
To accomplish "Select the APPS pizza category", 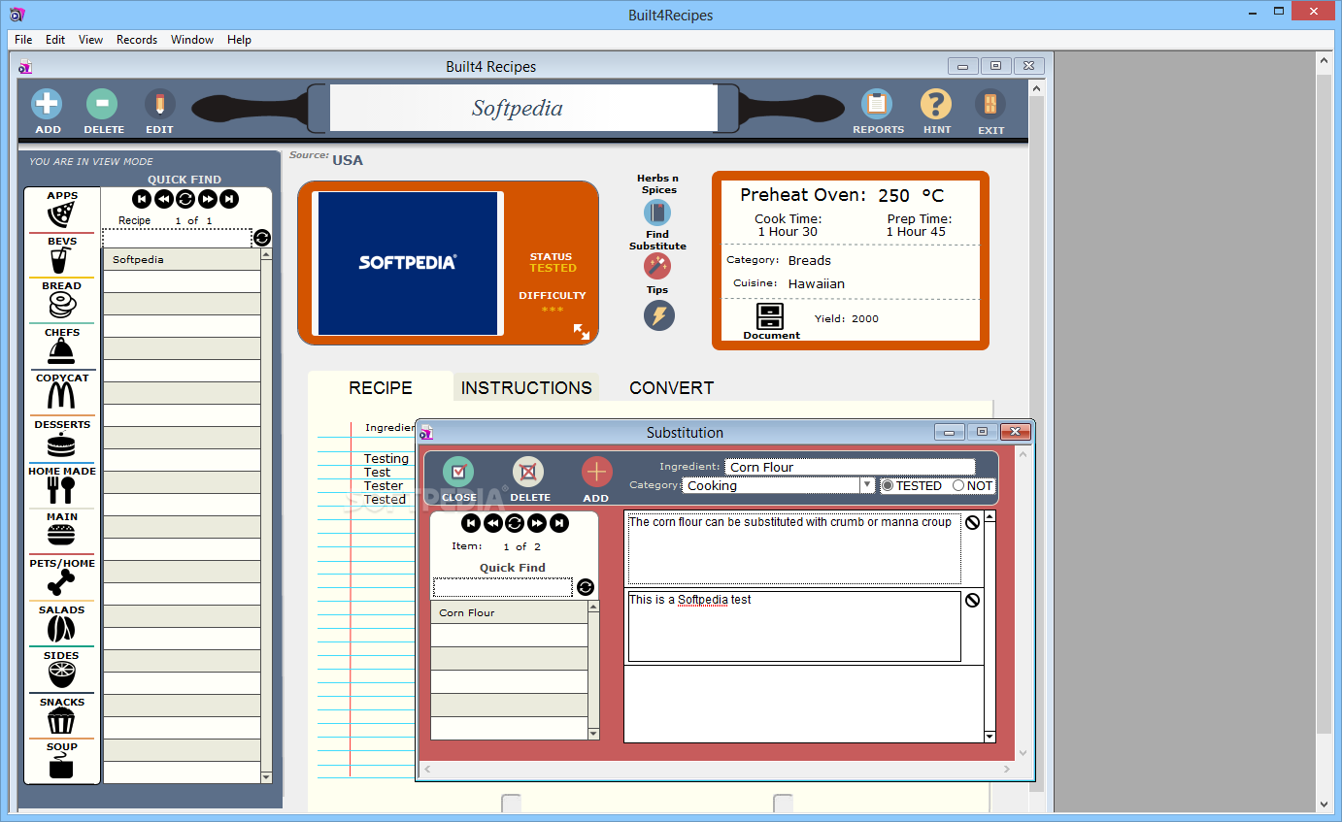I will [x=62, y=213].
